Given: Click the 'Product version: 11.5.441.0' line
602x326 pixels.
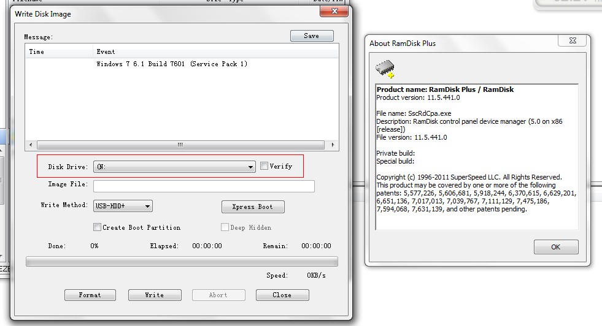Looking at the screenshot, I should coord(418,97).
